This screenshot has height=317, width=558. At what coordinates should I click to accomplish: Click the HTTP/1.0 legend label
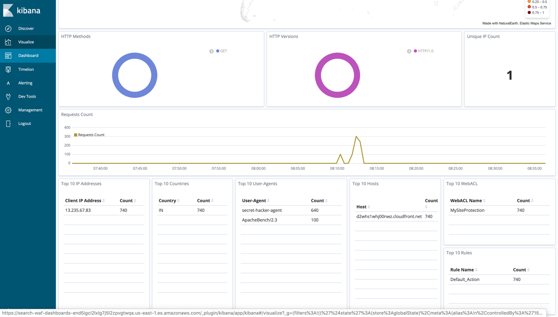[426, 51]
